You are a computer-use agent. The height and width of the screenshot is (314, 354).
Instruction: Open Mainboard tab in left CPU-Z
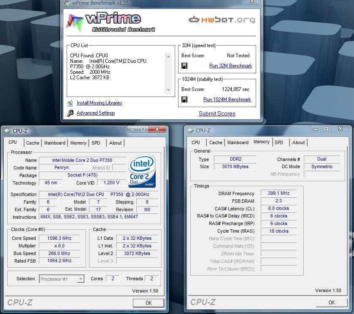(54, 143)
